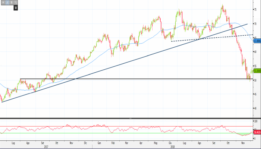This screenshot has height=149, width=261.
Task: Click the 'Gen' label on time axis
Action: pos(100,143)
